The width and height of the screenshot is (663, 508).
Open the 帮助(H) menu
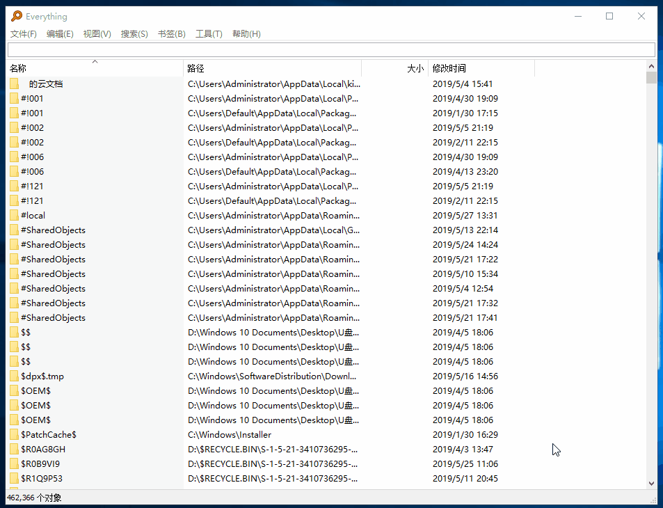246,34
